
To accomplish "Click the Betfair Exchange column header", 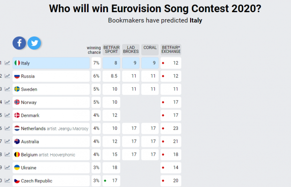I will point(171,50).
